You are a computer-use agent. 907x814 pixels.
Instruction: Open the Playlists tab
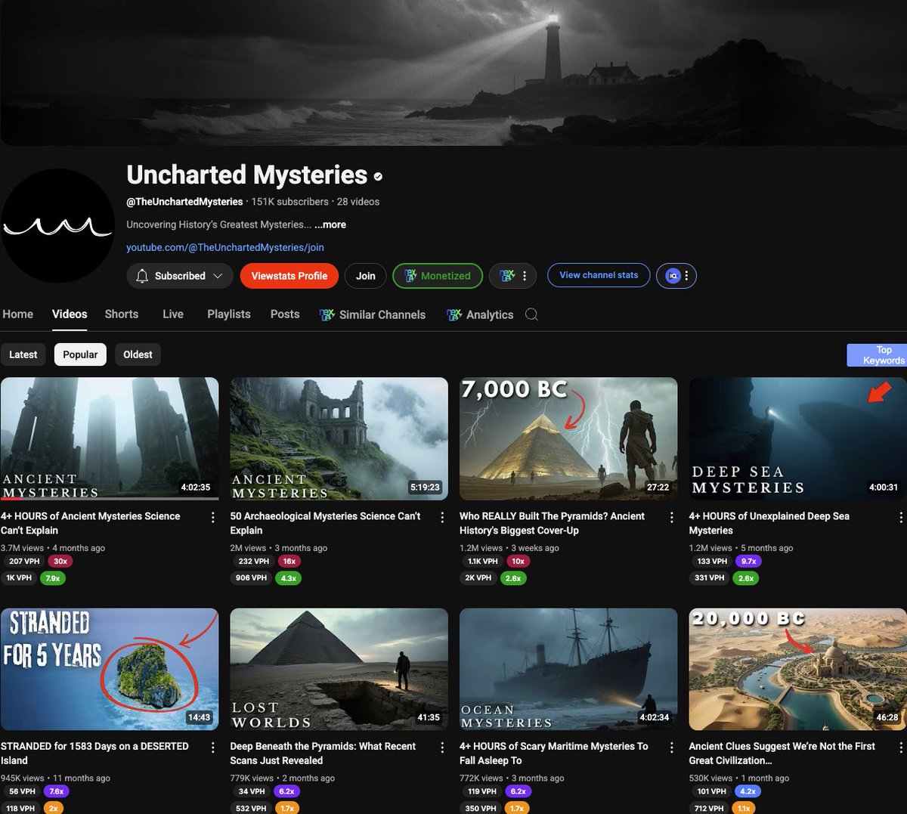[x=228, y=314]
